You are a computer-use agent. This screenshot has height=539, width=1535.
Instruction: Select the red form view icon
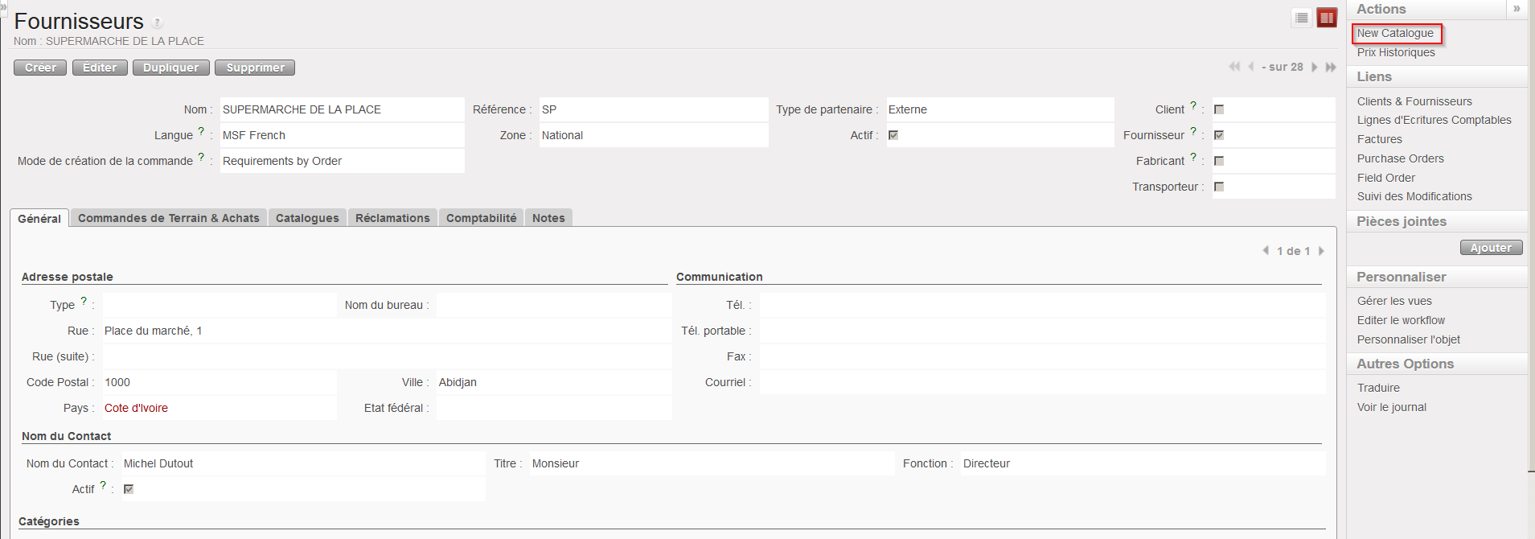pyautogui.click(x=1326, y=18)
